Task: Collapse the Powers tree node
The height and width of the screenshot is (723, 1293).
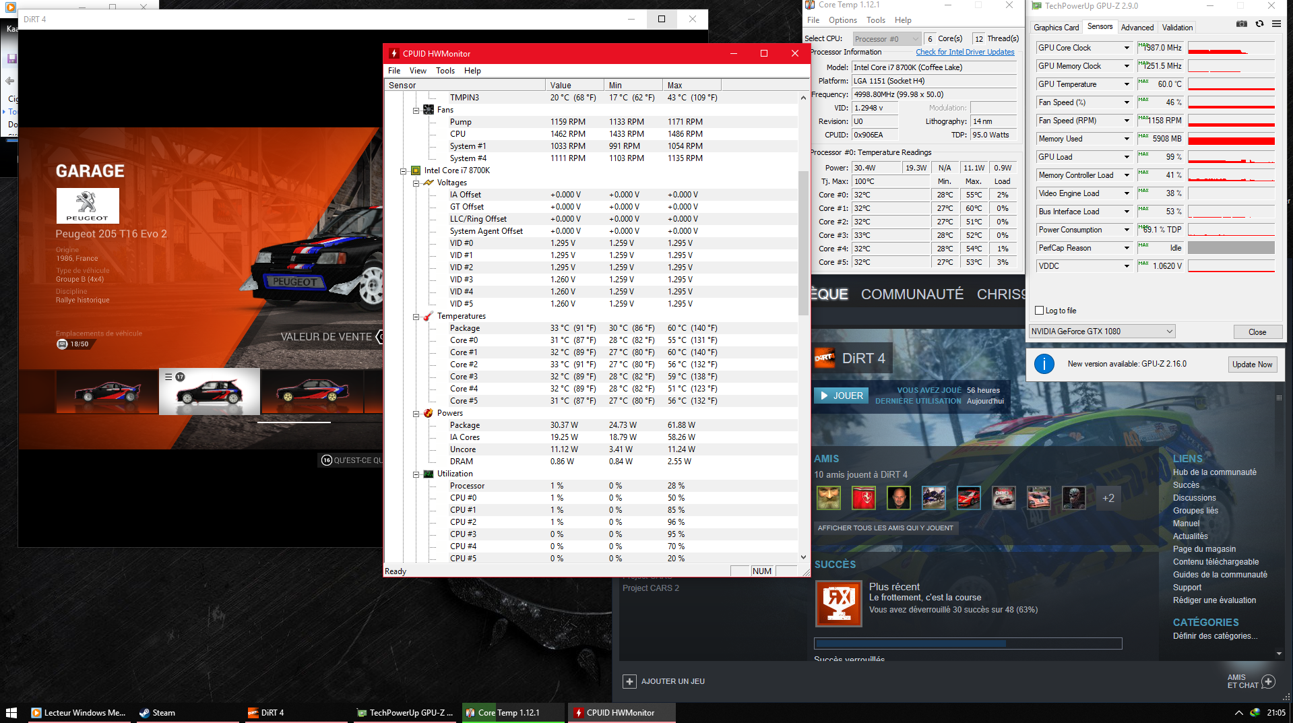Action: click(416, 414)
